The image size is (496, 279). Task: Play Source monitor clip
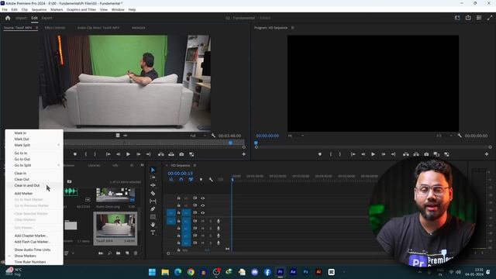click(128, 154)
